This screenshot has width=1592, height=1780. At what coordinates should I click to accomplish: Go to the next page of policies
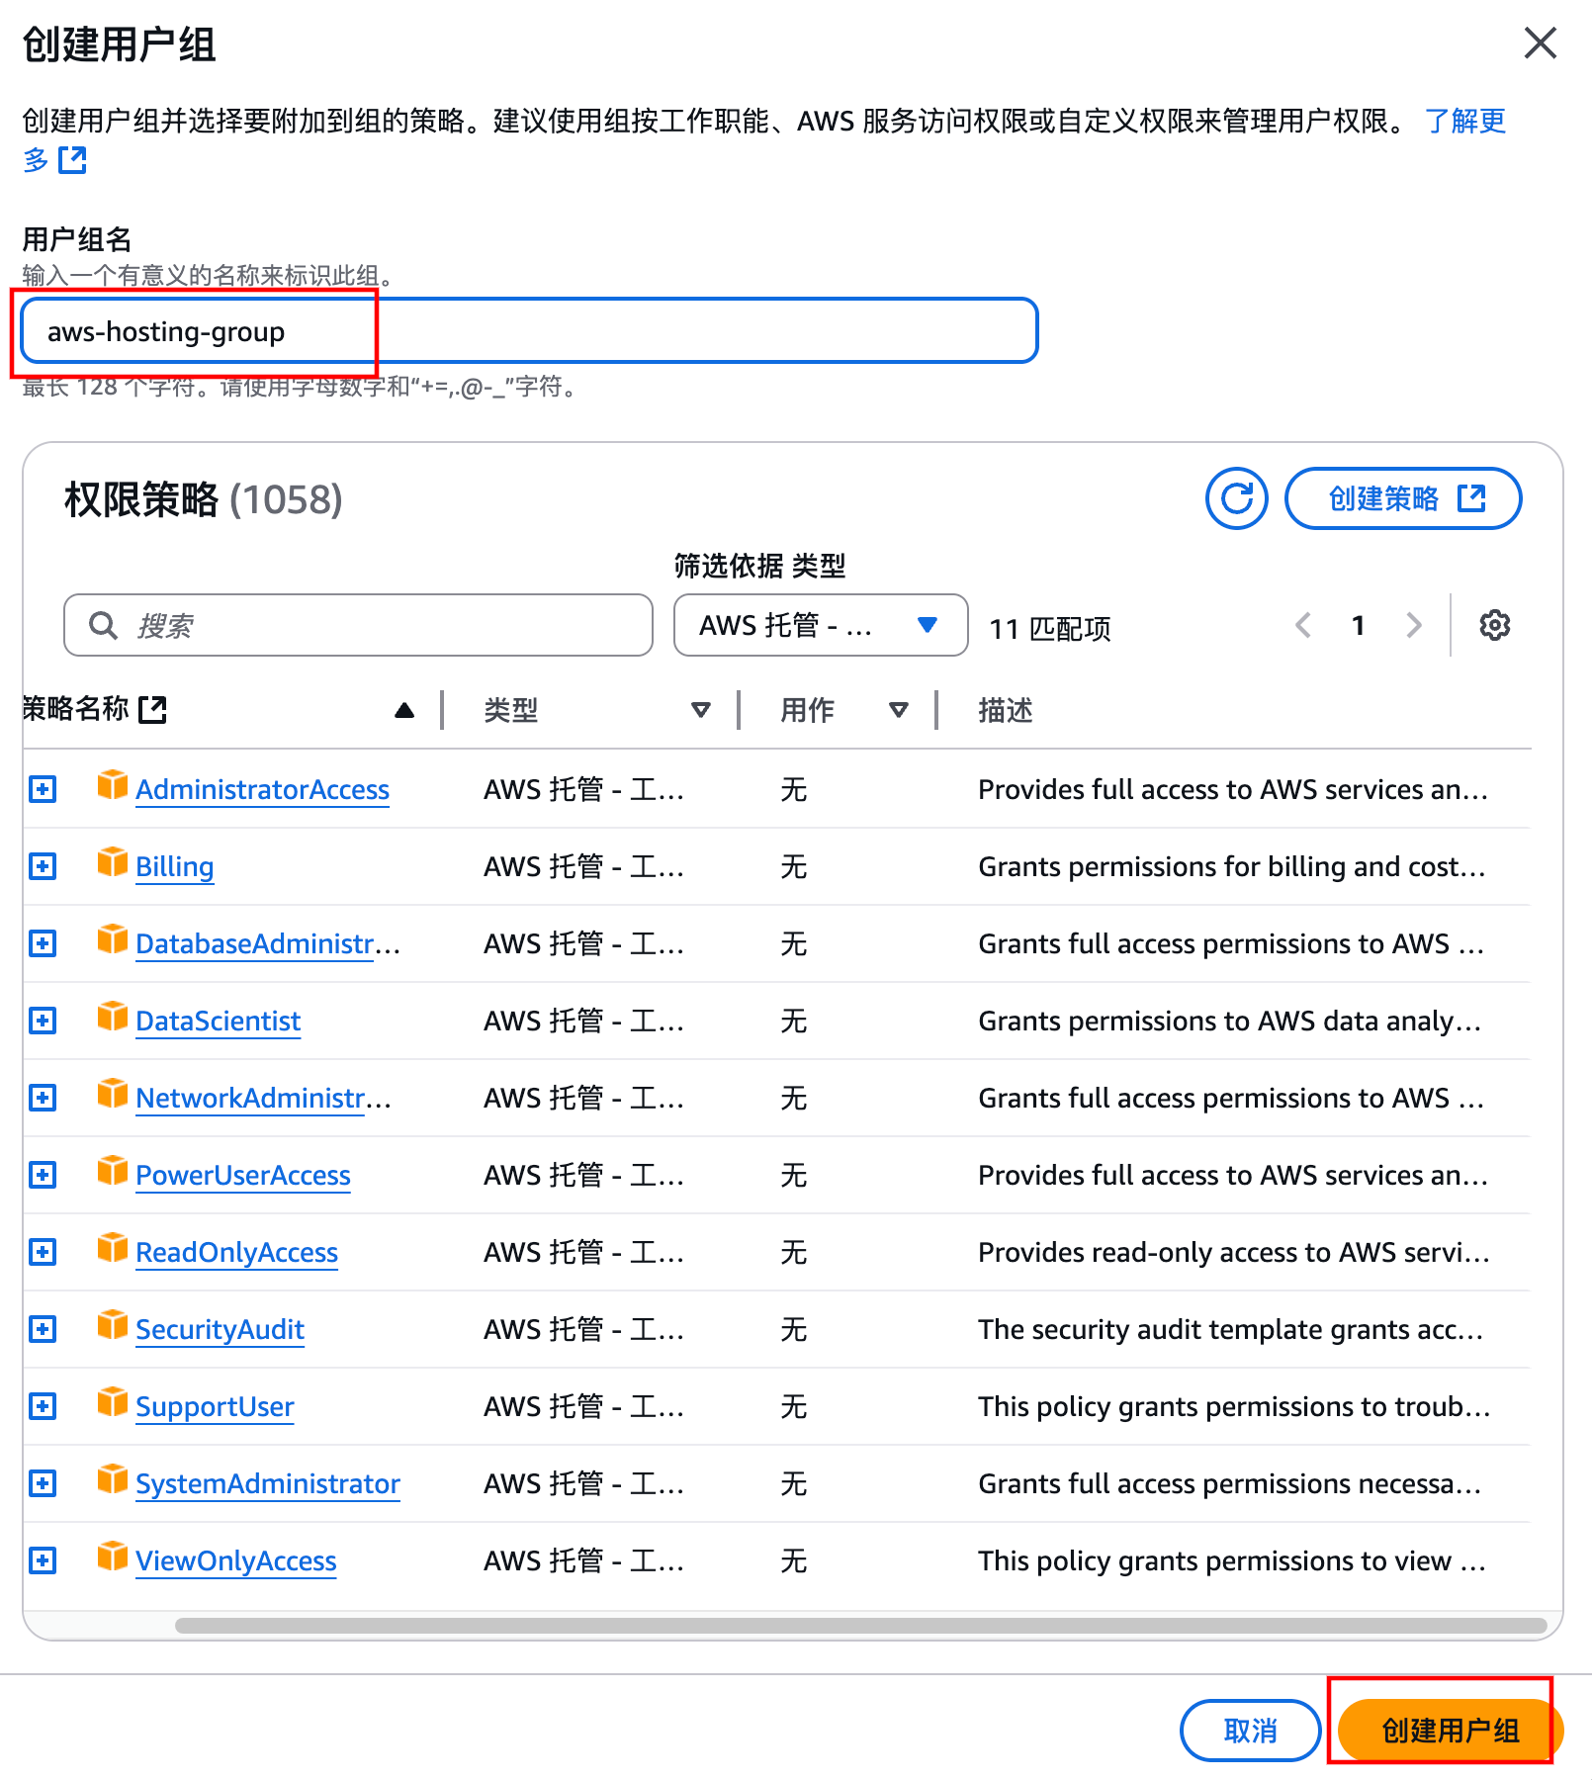1414,625
